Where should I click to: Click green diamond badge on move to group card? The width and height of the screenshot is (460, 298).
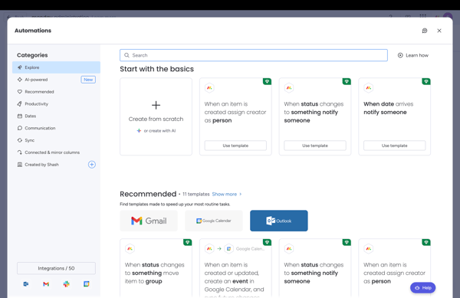click(188, 242)
